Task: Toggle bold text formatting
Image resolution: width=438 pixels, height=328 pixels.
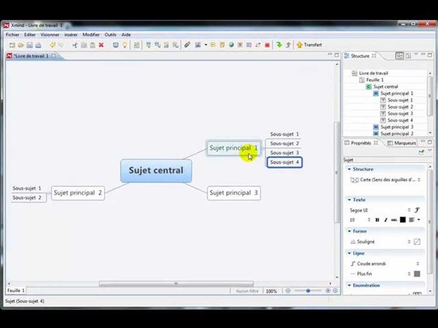Action: pos(377,220)
